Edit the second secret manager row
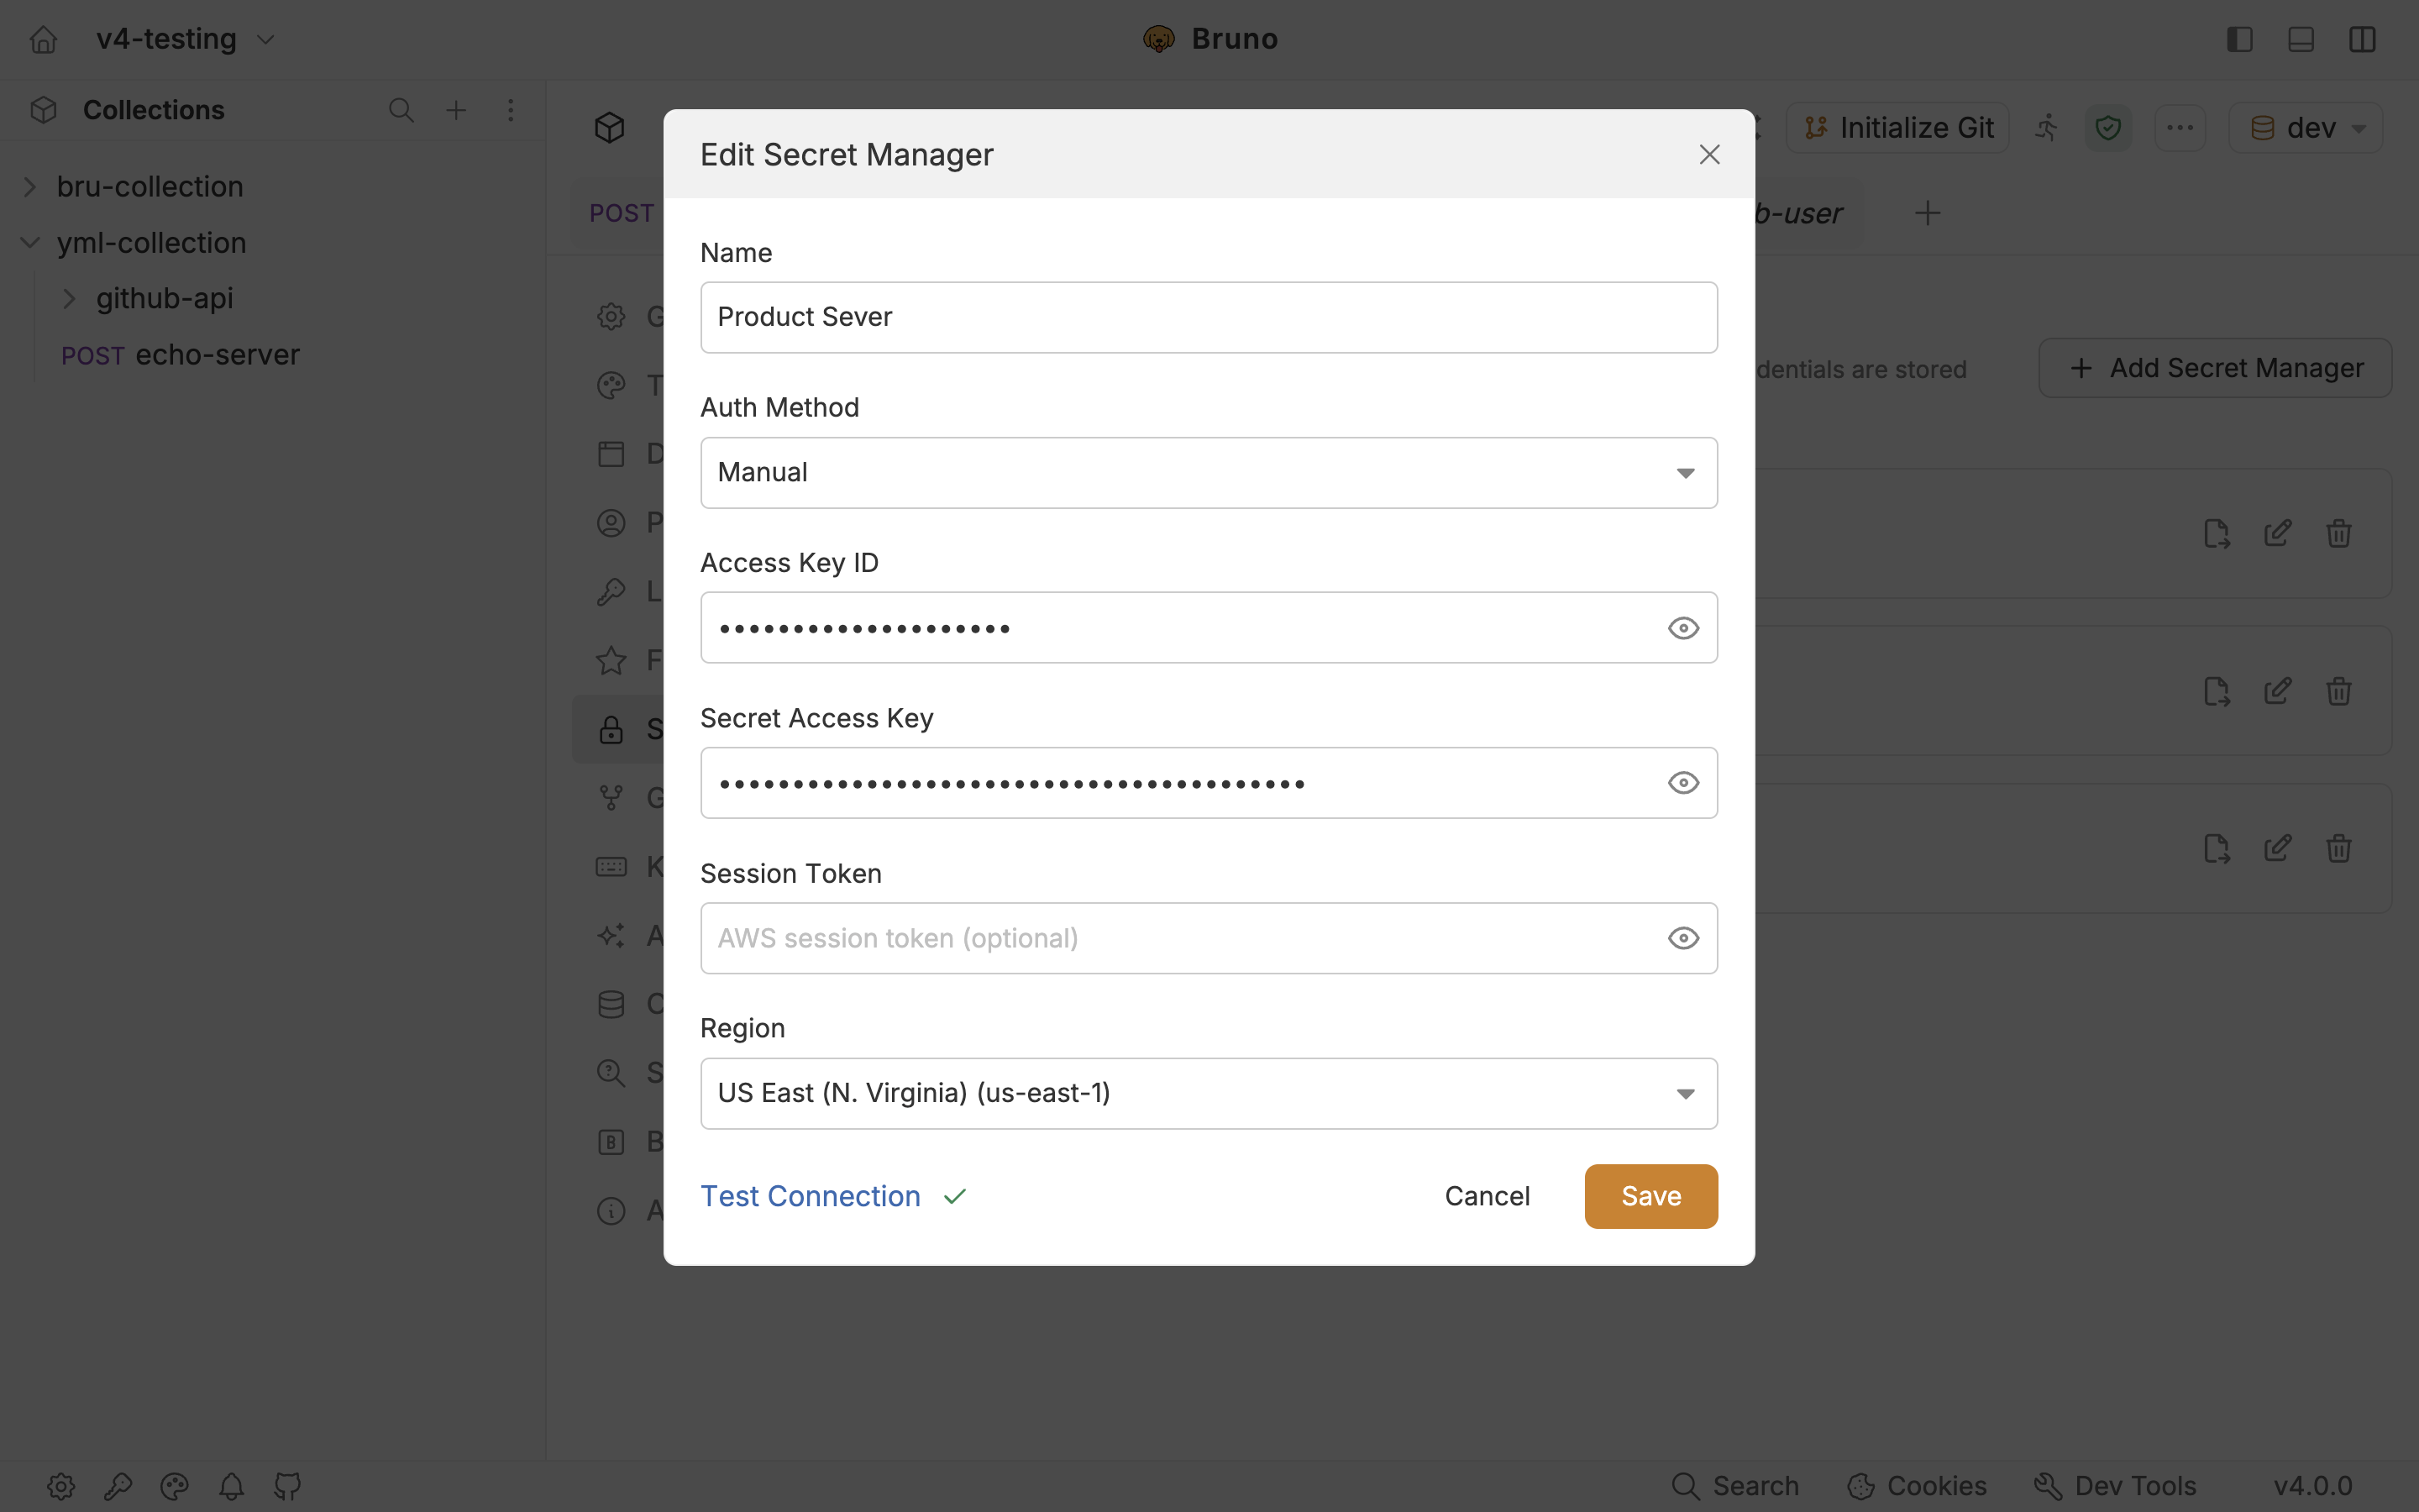Image resolution: width=2419 pixels, height=1512 pixels. pos(2277,691)
